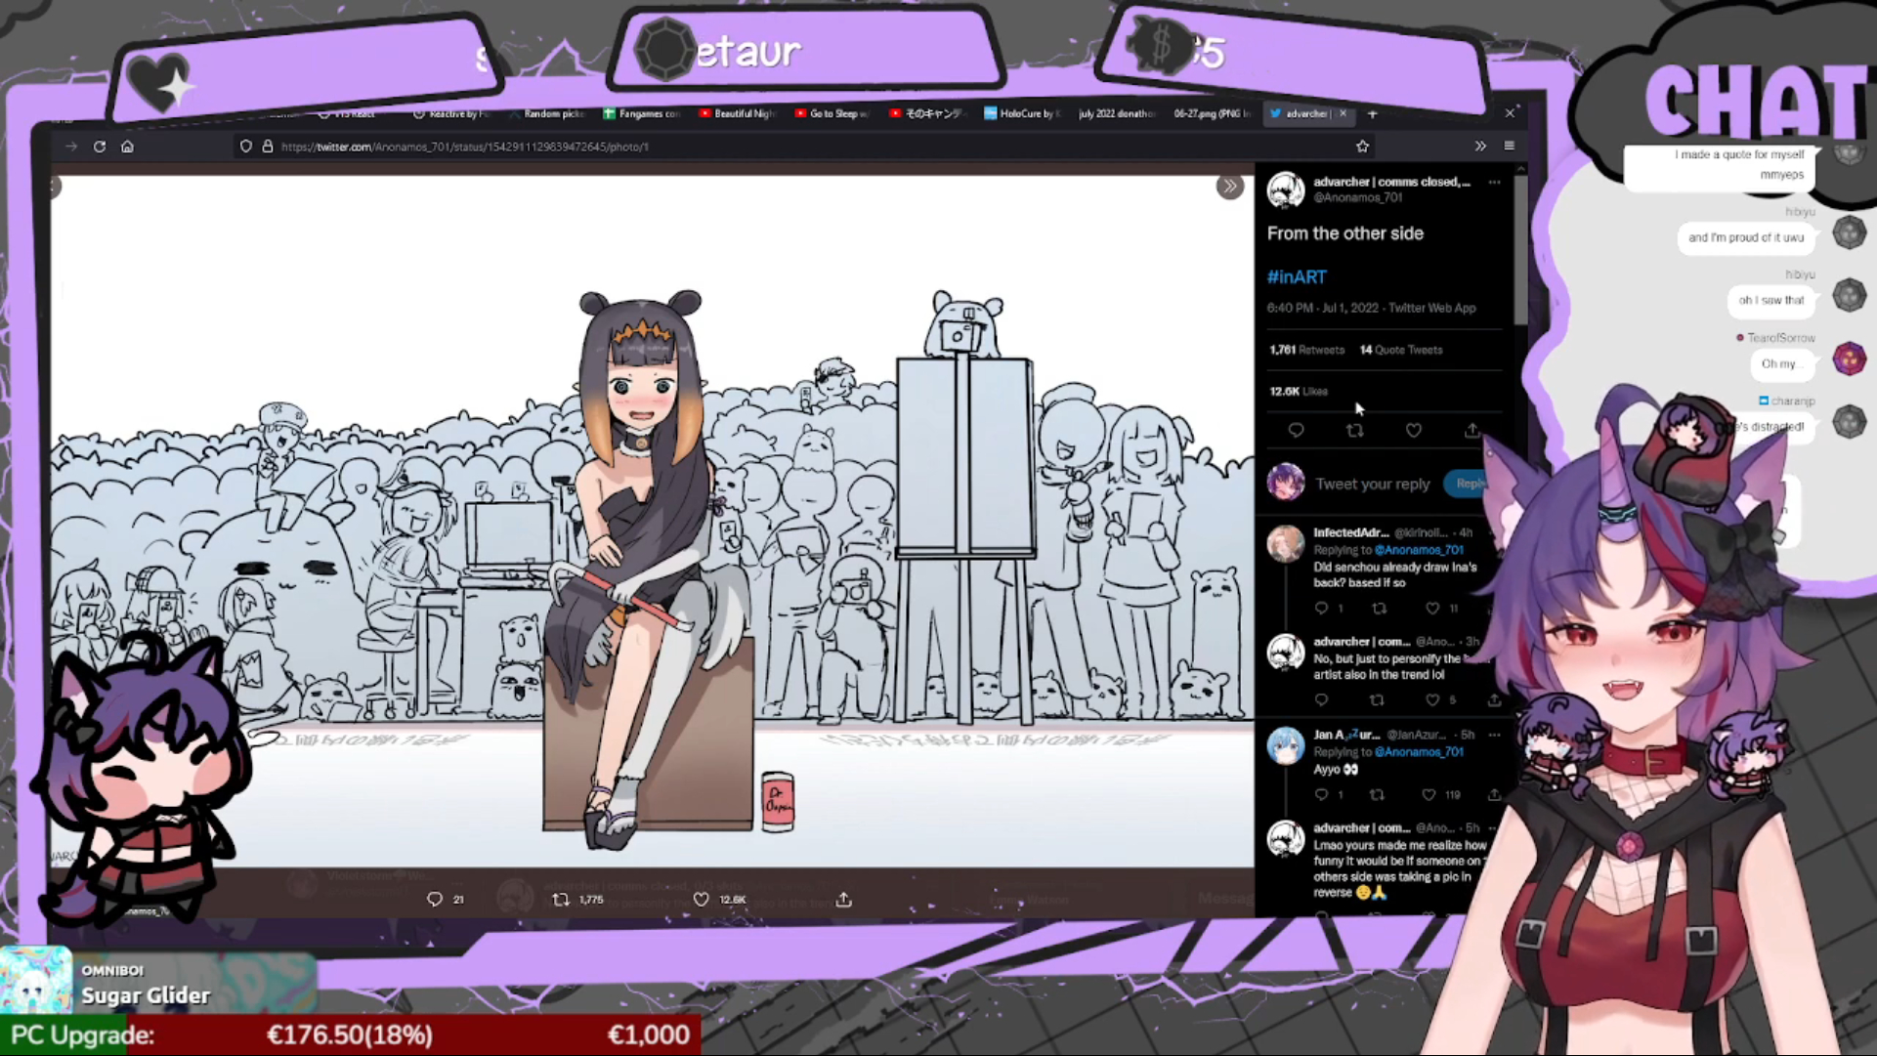The image size is (1877, 1056).
Task: Share advarcher's 'No, but just to personify' comment
Action: tap(1494, 700)
